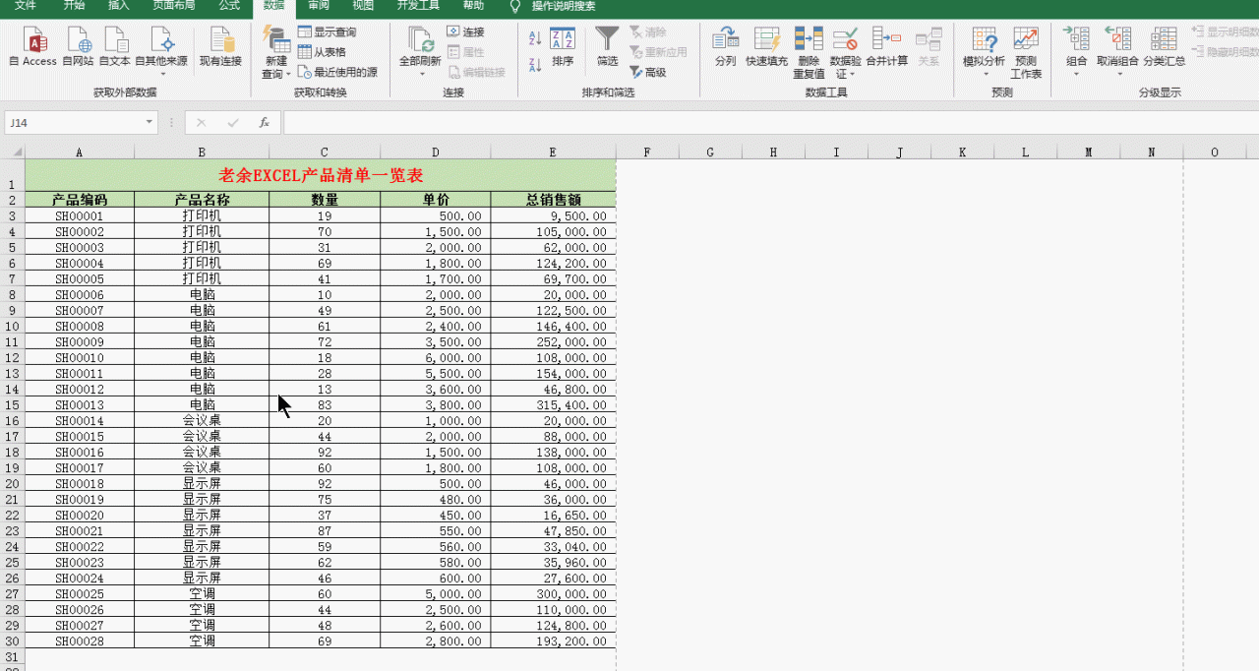The height and width of the screenshot is (671, 1259).
Task: Select column C header
Action: 325,152
